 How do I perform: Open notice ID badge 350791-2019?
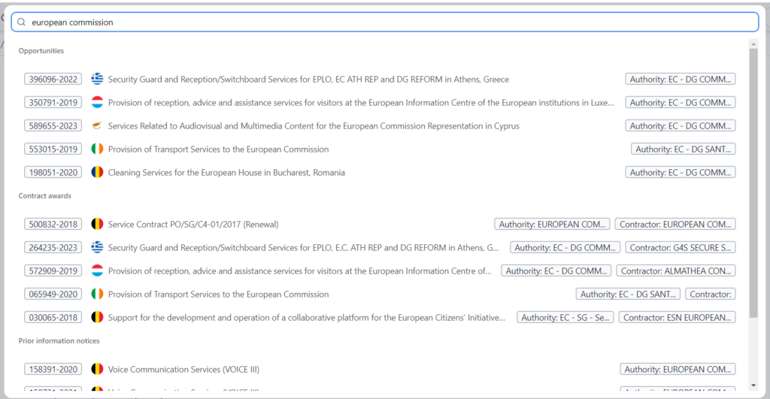point(53,102)
